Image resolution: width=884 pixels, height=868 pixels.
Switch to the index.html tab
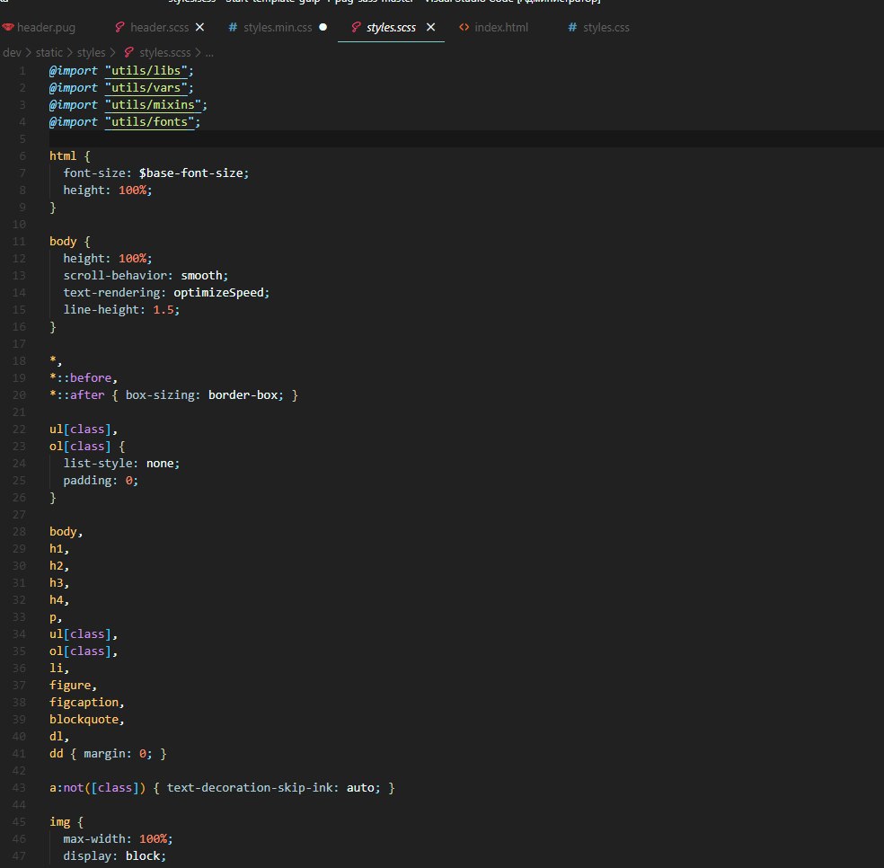[x=501, y=28]
